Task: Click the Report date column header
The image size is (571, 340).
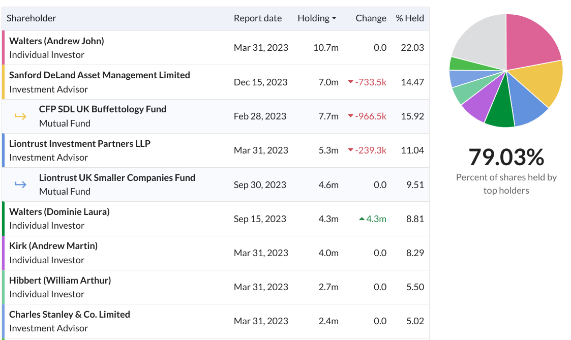Action: [x=258, y=18]
